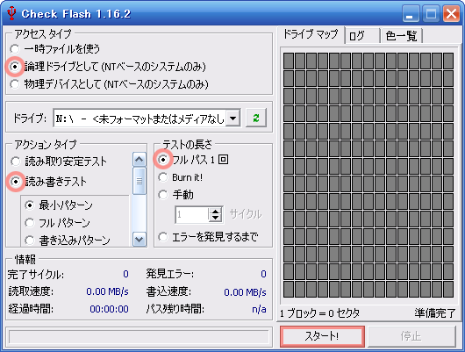Click the 1 ブロック = 0 セクタ text
The height and width of the screenshot is (352, 465).
[x=319, y=313]
